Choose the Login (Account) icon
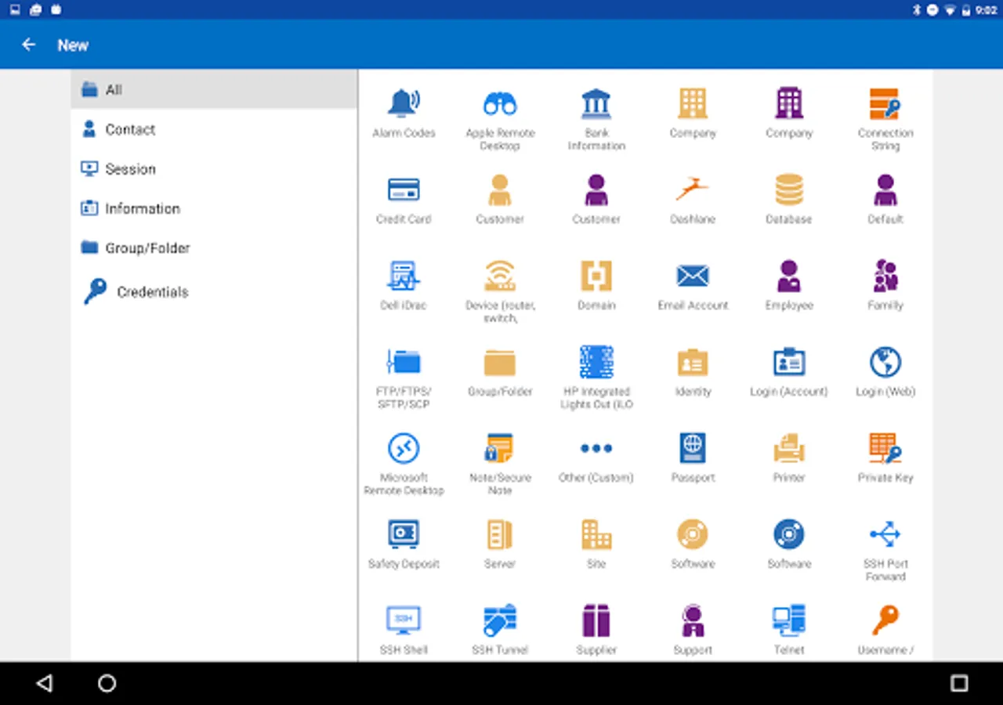The height and width of the screenshot is (705, 1003). coord(789,362)
